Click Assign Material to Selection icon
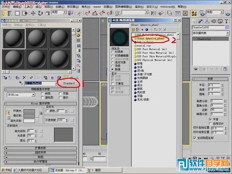 17,78
